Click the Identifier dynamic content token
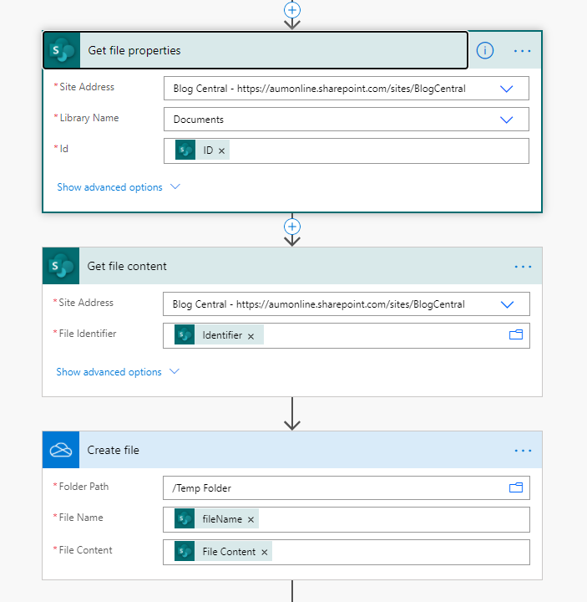Screen dimensions: 587x602 (219, 334)
